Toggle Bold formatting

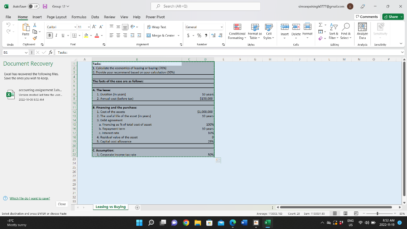(50, 35)
